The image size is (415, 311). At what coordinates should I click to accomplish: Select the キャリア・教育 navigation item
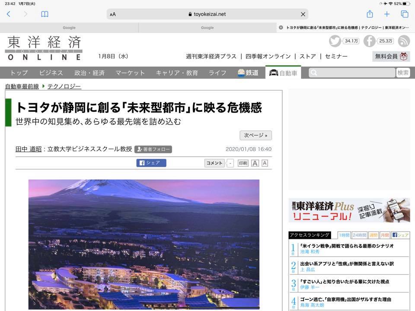(x=177, y=73)
